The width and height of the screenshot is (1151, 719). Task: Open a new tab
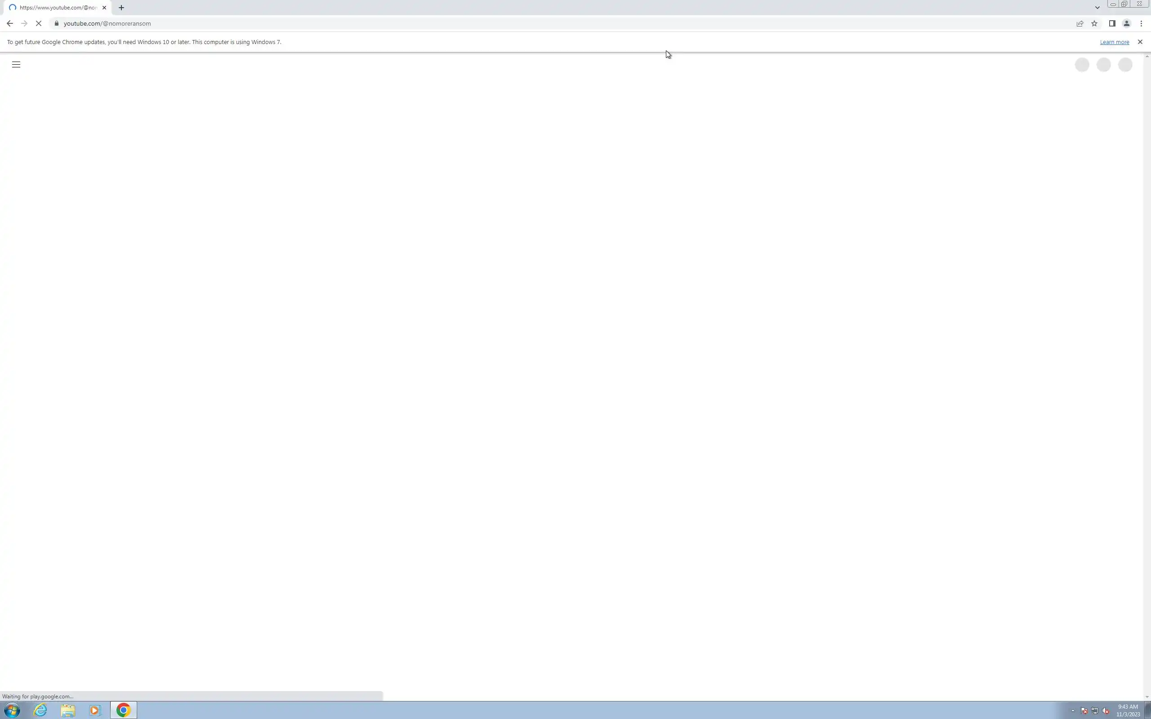pos(121,8)
